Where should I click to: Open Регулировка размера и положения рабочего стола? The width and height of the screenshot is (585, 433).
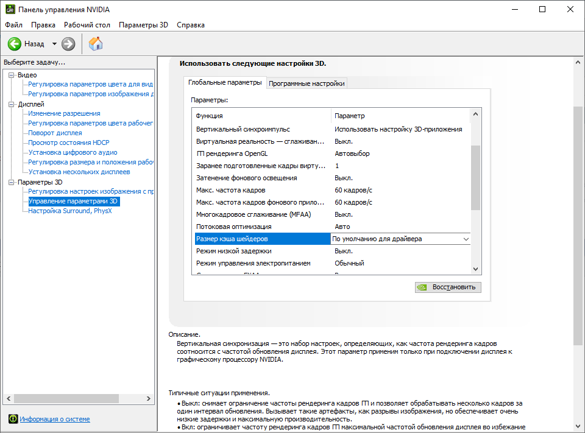click(x=91, y=162)
